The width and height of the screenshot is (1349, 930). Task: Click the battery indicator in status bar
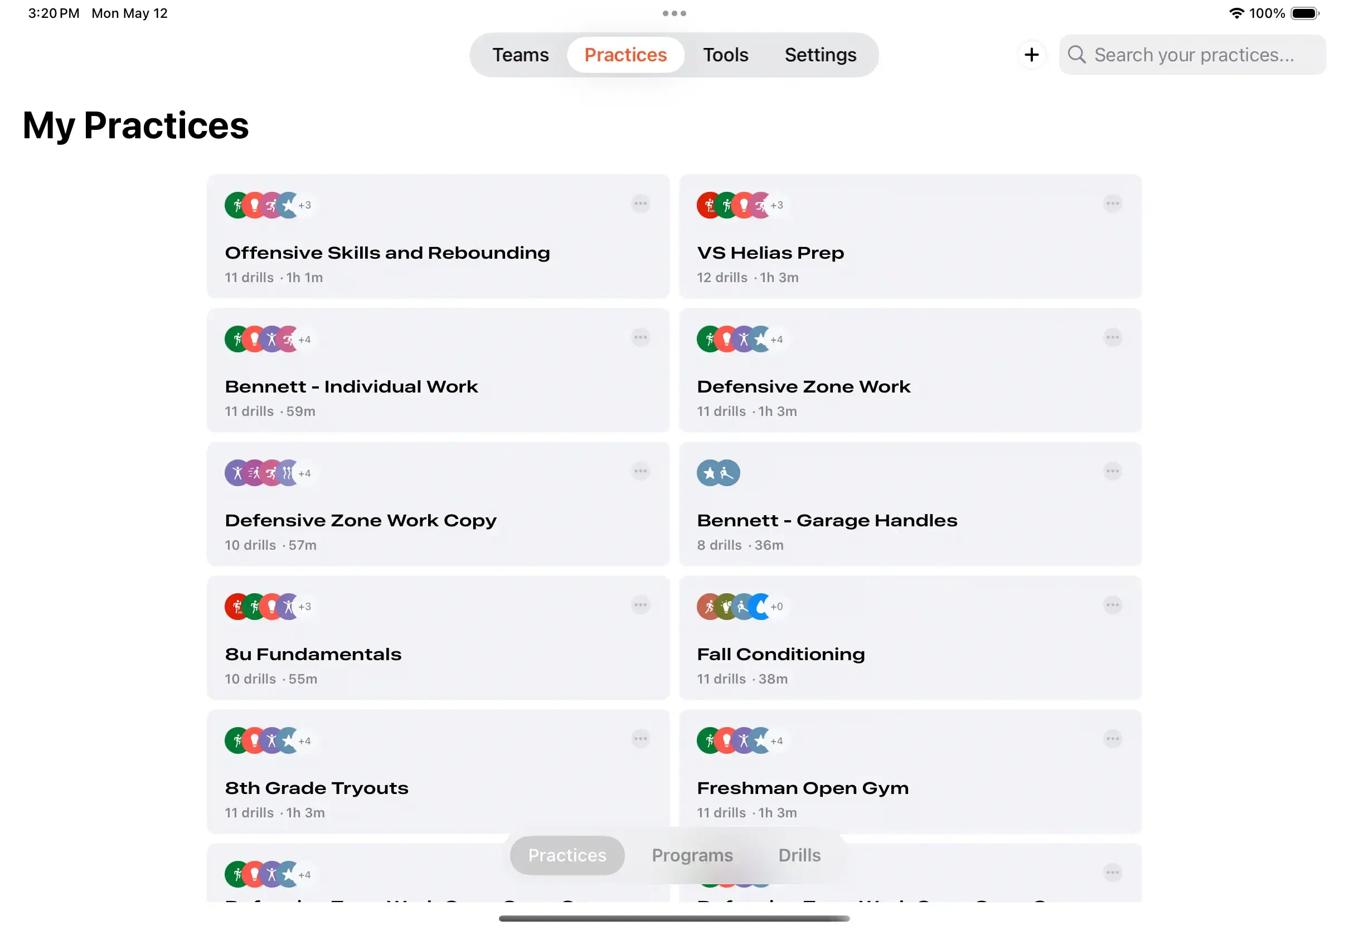(1305, 13)
